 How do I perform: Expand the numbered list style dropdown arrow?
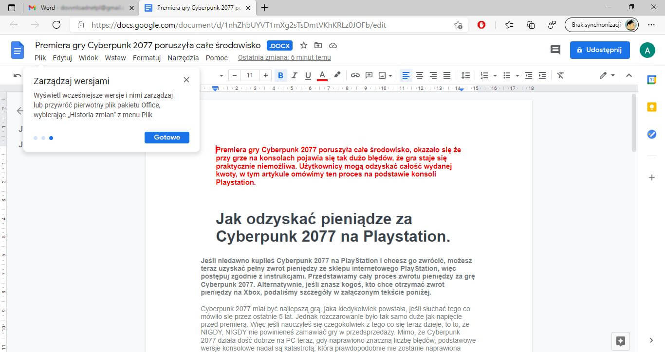click(x=495, y=75)
